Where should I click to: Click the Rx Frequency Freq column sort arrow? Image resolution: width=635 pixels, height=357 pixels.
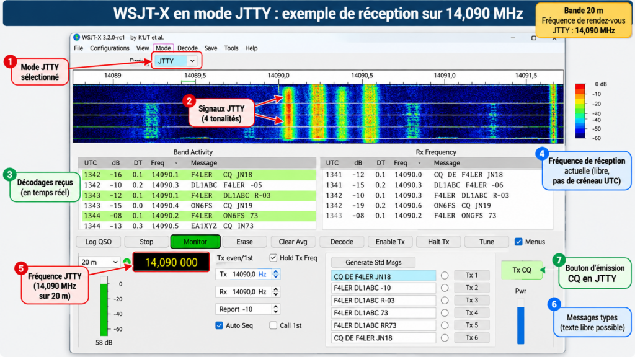tap(419, 163)
